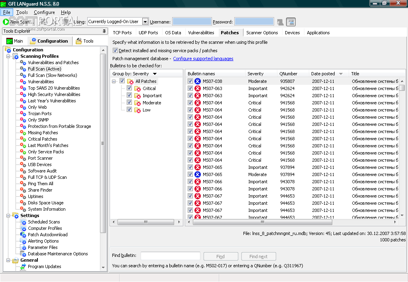The height and width of the screenshot is (282, 408).
Task: Select the Missing Patches profile
Action: click(x=43, y=133)
